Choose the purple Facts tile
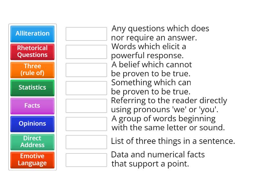The image size is (258, 194). click(x=32, y=105)
